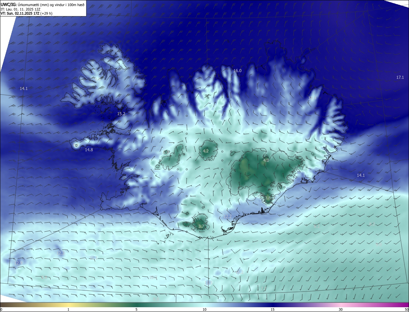
Task: Click the colorbar tick label 0
Action: pos(1,310)
